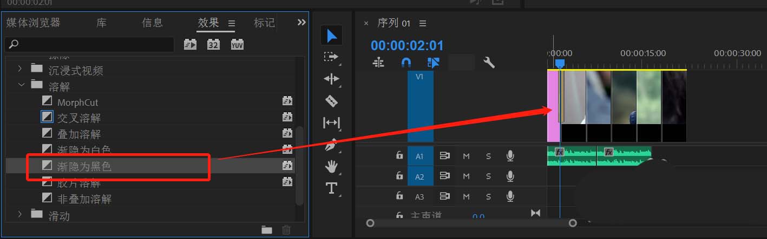The height and width of the screenshot is (239, 767).
Task: Select the Hand tool
Action: tap(331, 167)
